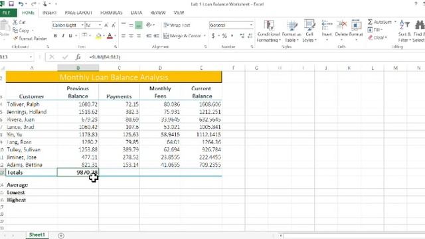Set bottom vertical alignment
425x239 pixels.
(x=139, y=25)
